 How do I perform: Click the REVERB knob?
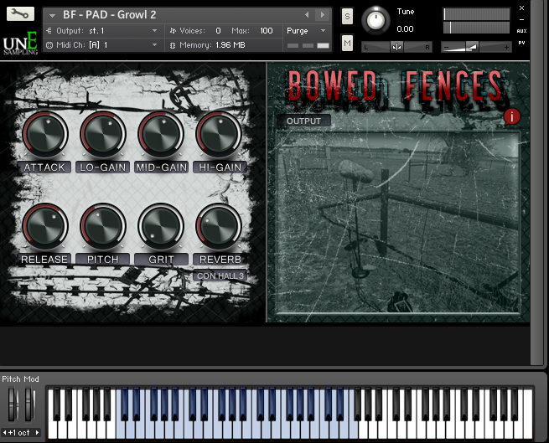click(219, 226)
